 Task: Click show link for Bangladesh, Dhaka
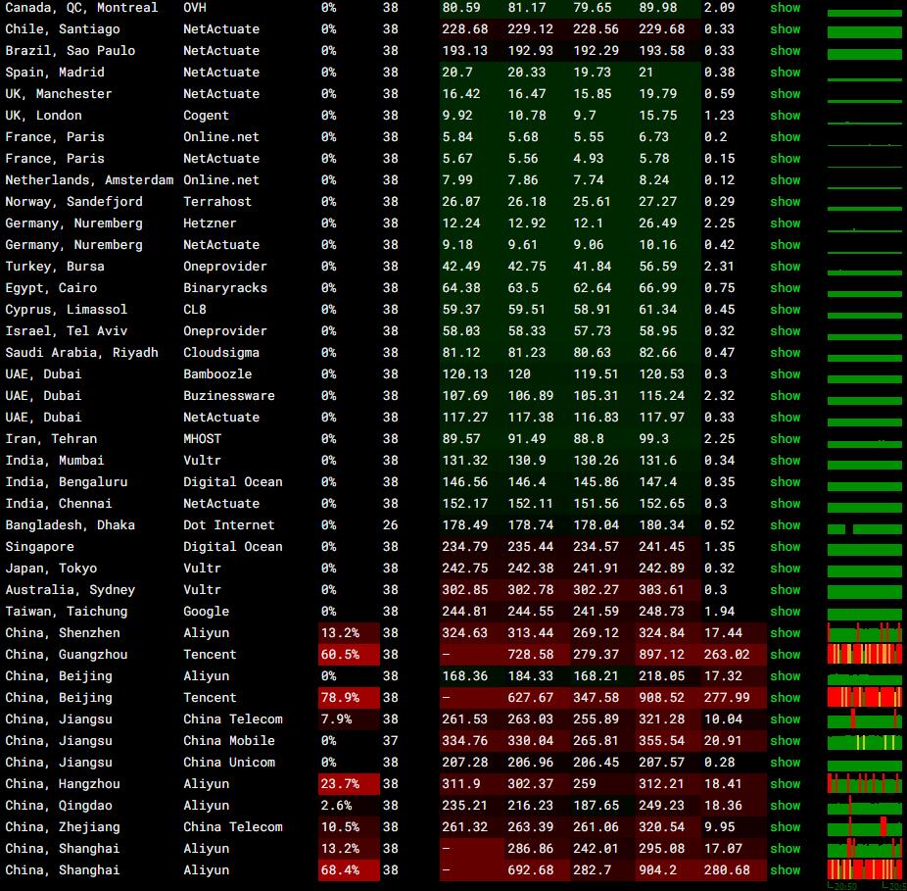pyautogui.click(x=785, y=525)
